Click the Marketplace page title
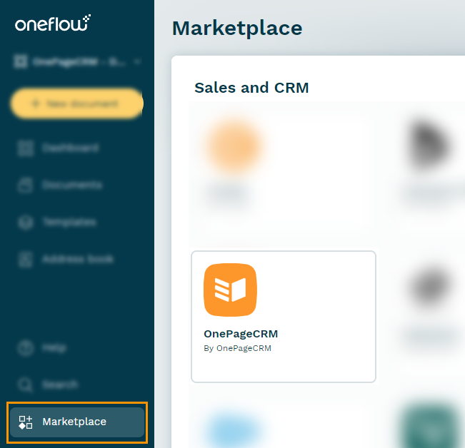This screenshot has width=465, height=448. 237,29
